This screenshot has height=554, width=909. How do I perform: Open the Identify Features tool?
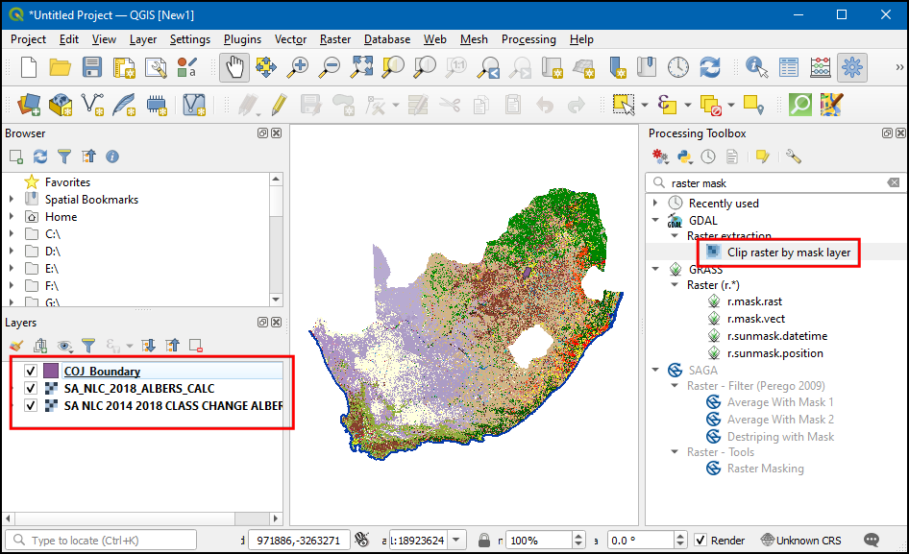(x=757, y=67)
